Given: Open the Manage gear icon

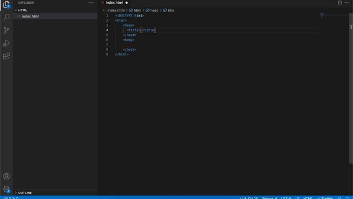Looking at the screenshot, I should point(6,189).
